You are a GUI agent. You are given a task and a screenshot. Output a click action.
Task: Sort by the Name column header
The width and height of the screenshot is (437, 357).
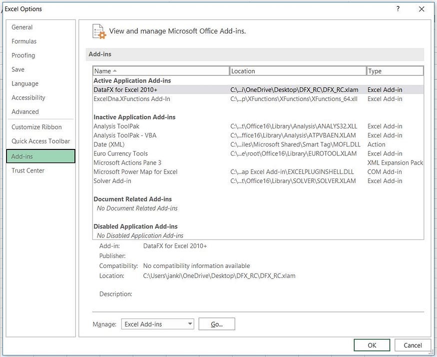tap(161, 71)
